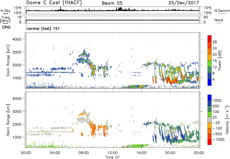Select the "Beam 05" header text
This screenshot has height=159, width=230.
112,3
